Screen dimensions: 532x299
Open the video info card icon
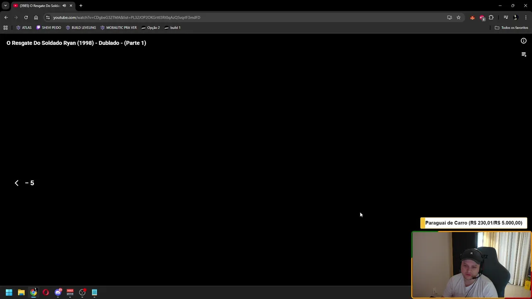pyautogui.click(x=524, y=41)
